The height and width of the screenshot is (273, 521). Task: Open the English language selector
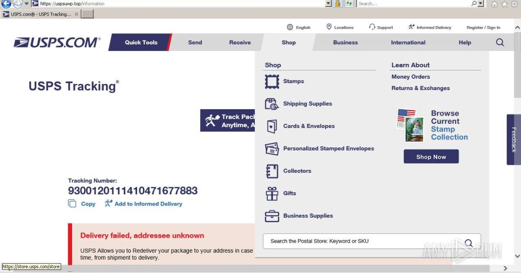pyautogui.click(x=299, y=27)
